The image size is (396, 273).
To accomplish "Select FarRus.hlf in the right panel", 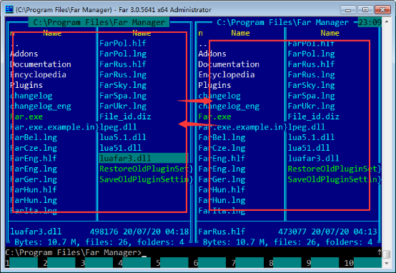I will click(311, 64).
